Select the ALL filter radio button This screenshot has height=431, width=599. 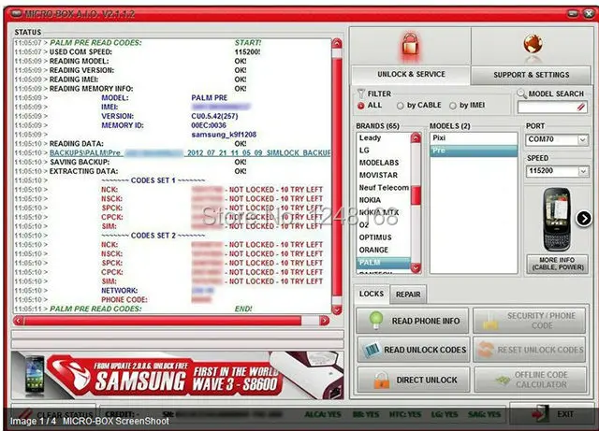pos(361,106)
